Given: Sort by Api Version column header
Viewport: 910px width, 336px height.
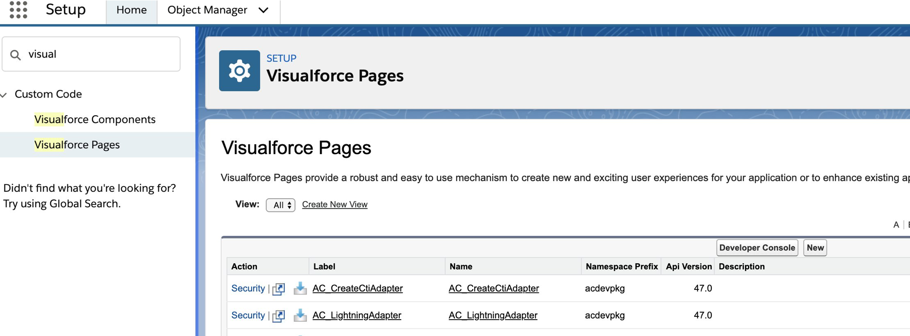Looking at the screenshot, I should pyautogui.click(x=689, y=266).
